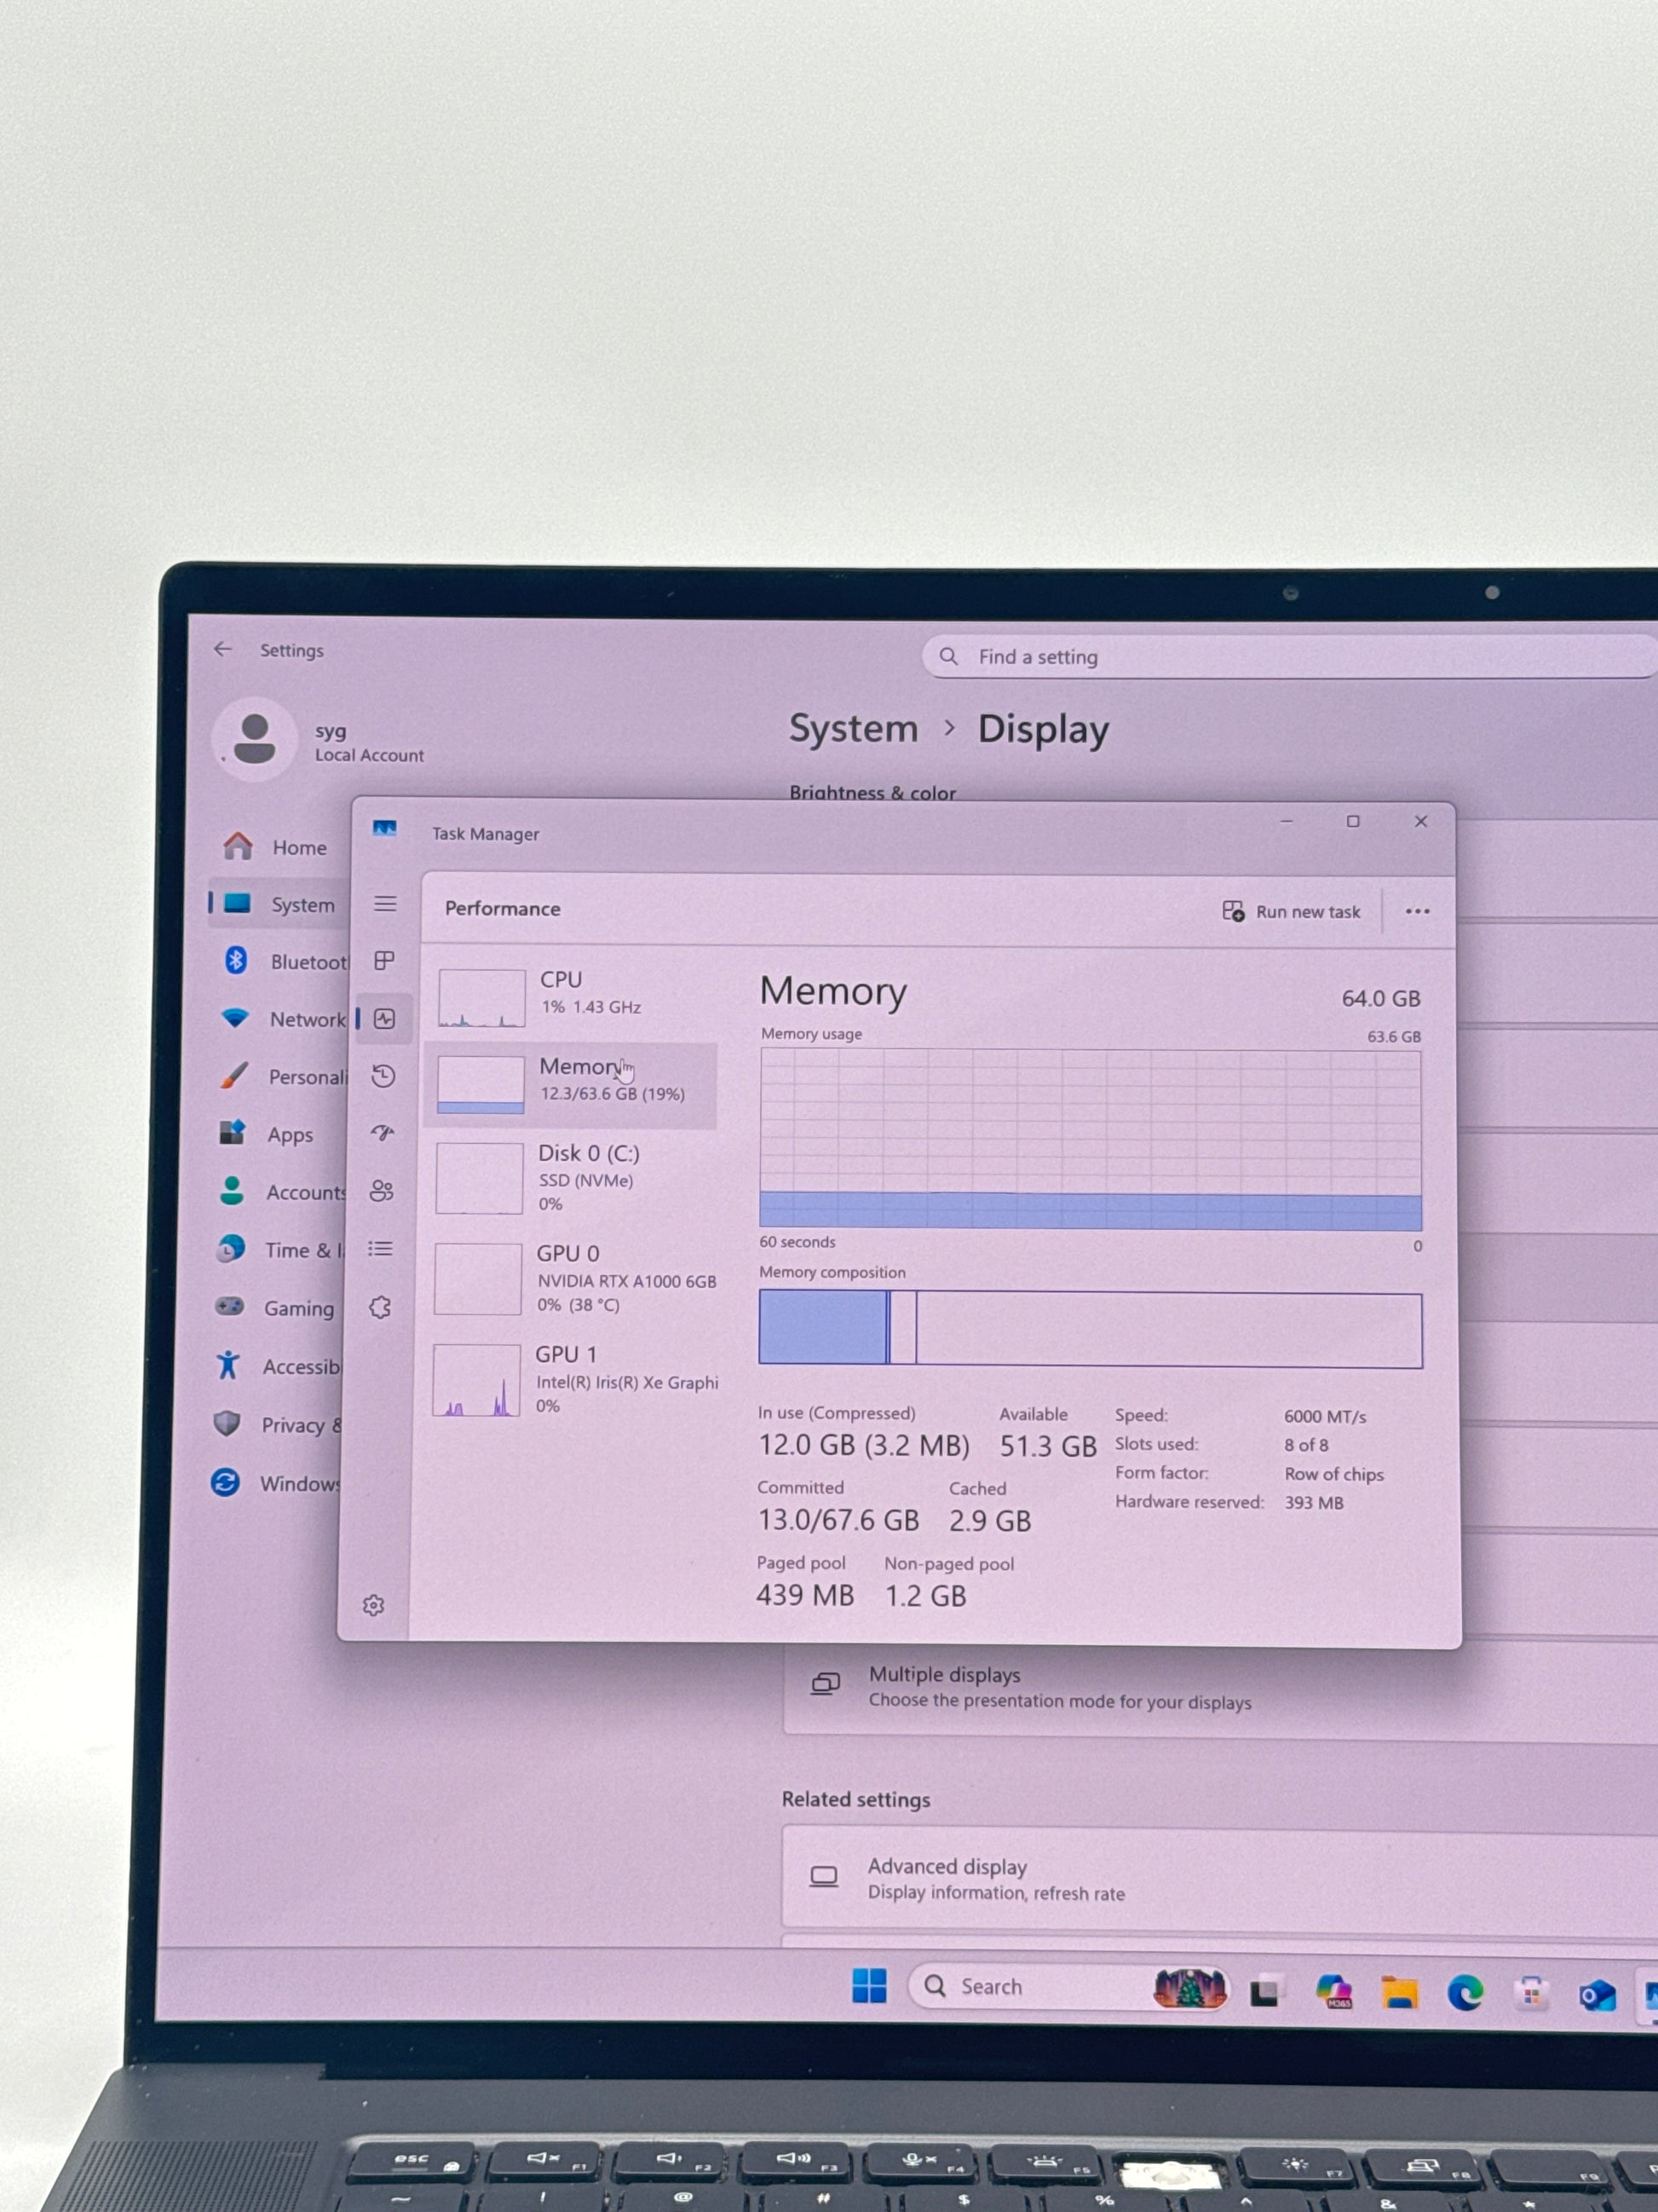Open the Users page icon
1658x2212 pixels.
(382, 1190)
